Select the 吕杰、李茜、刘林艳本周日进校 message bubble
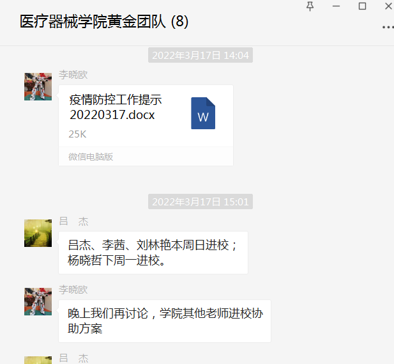 click(153, 253)
